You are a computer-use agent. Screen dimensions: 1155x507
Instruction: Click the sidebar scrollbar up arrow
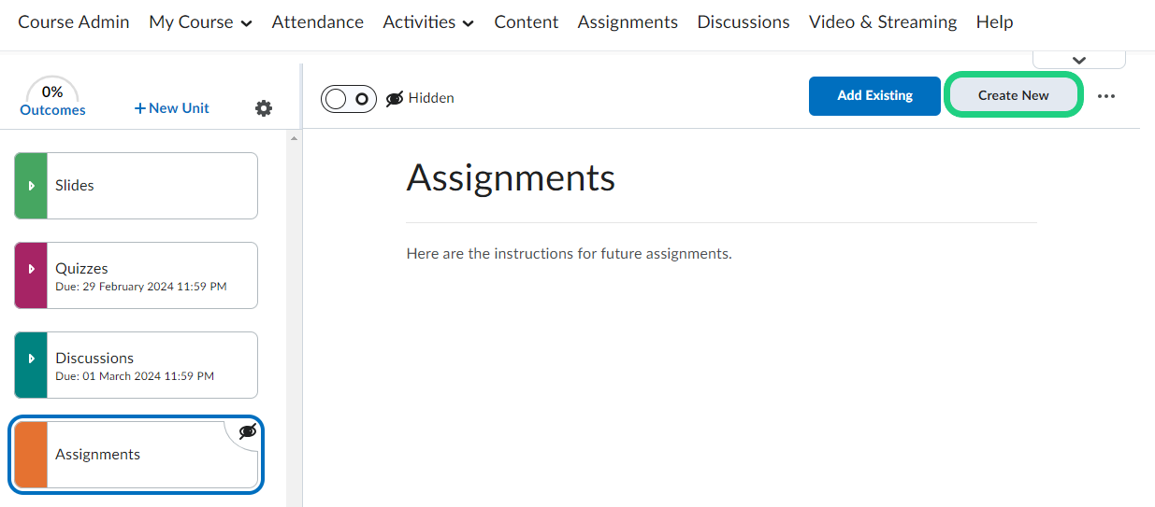click(x=294, y=139)
